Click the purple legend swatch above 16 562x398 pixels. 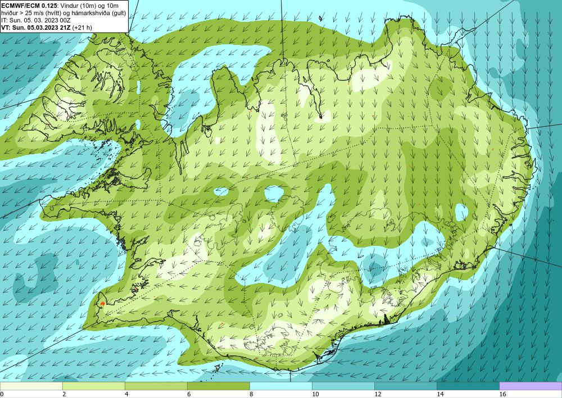(531, 386)
